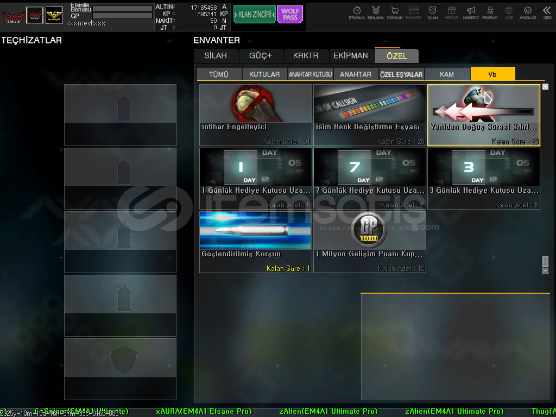This screenshot has height=417, width=556.
Task: Click the Hediye gift box icon
Action: [452, 12]
